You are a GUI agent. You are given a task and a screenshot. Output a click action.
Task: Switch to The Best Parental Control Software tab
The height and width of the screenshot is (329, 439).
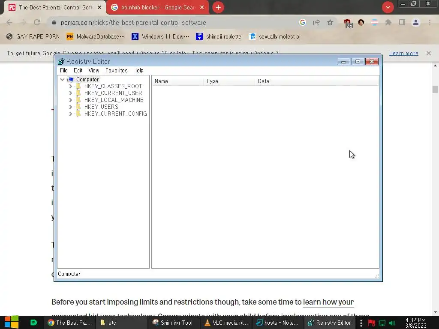(x=55, y=7)
